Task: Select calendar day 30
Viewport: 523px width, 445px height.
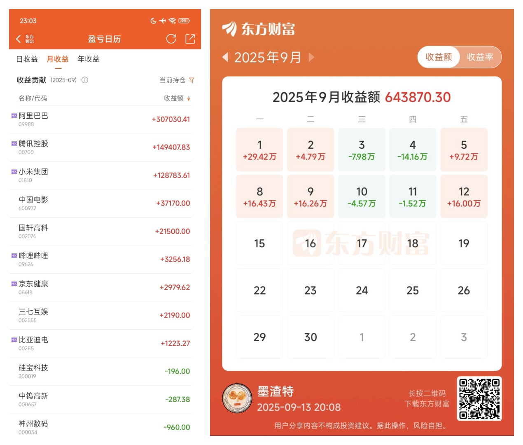Action: coord(311,337)
